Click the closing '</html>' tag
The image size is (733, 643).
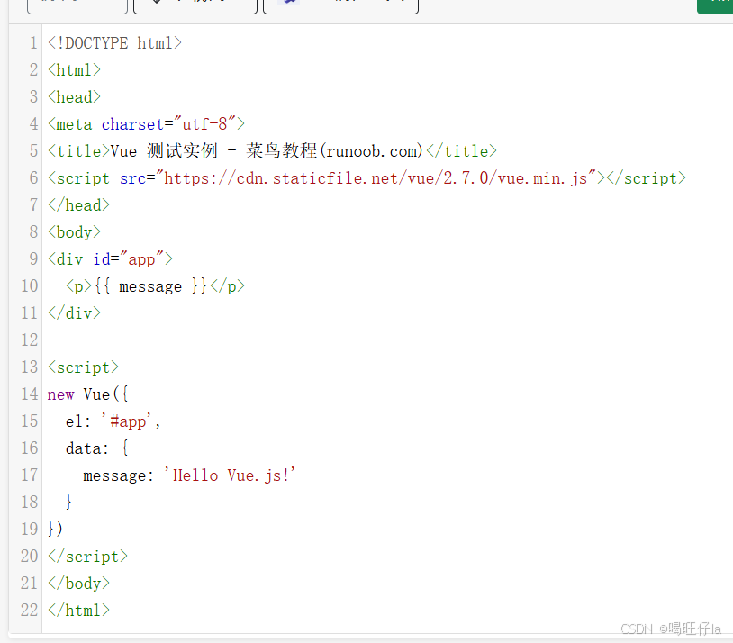tap(78, 611)
